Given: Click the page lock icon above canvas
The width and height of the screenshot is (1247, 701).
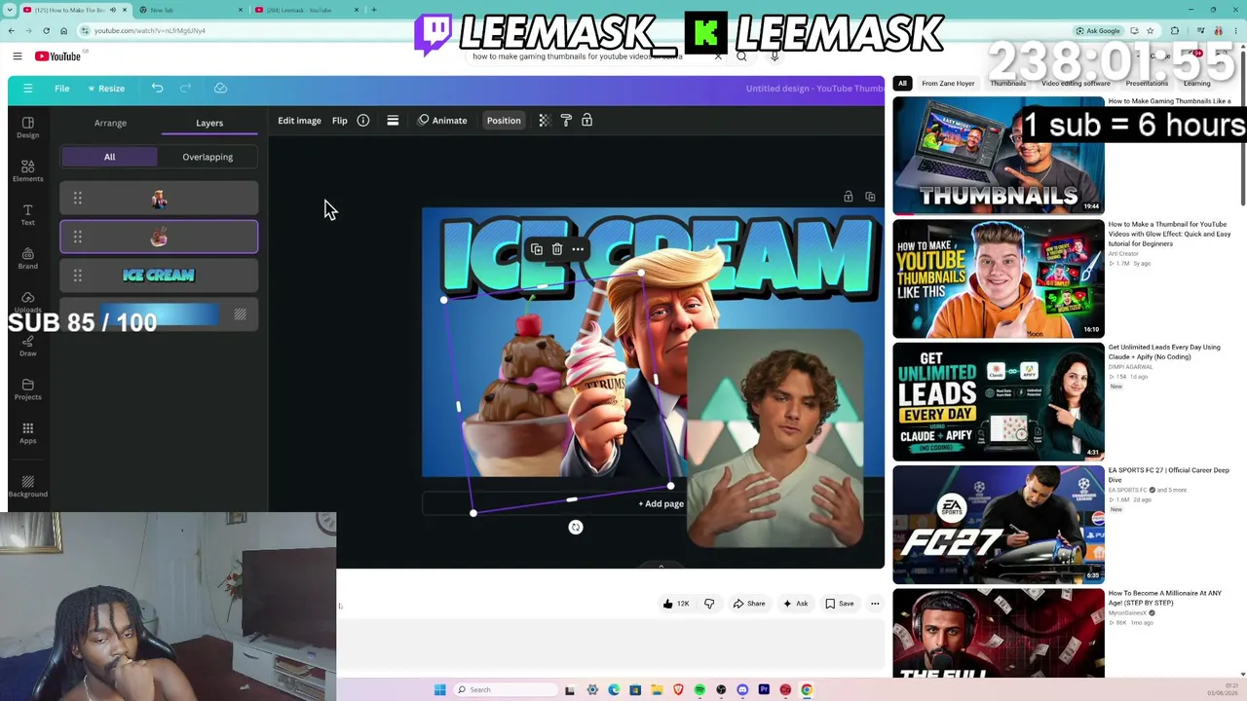Looking at the screenshot, I should click(849, 197).
